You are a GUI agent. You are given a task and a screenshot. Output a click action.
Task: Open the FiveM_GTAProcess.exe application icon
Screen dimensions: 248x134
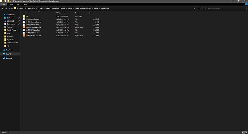(24, 27)
